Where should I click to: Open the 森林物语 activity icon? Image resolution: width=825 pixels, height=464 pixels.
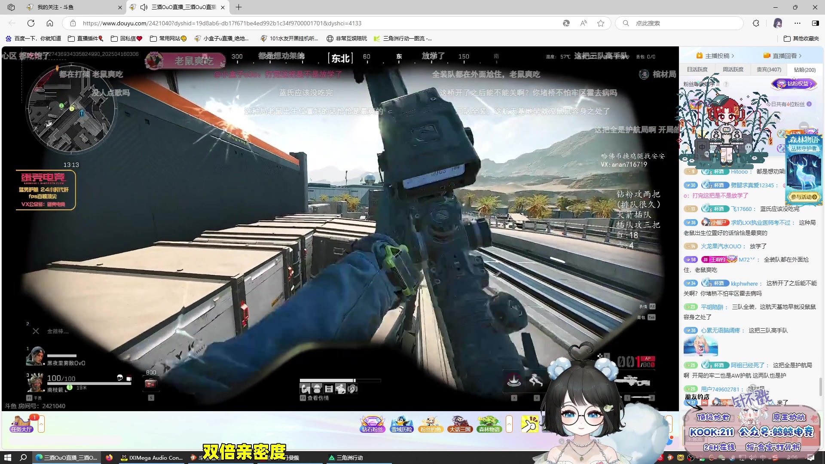(x=489, y=424)
